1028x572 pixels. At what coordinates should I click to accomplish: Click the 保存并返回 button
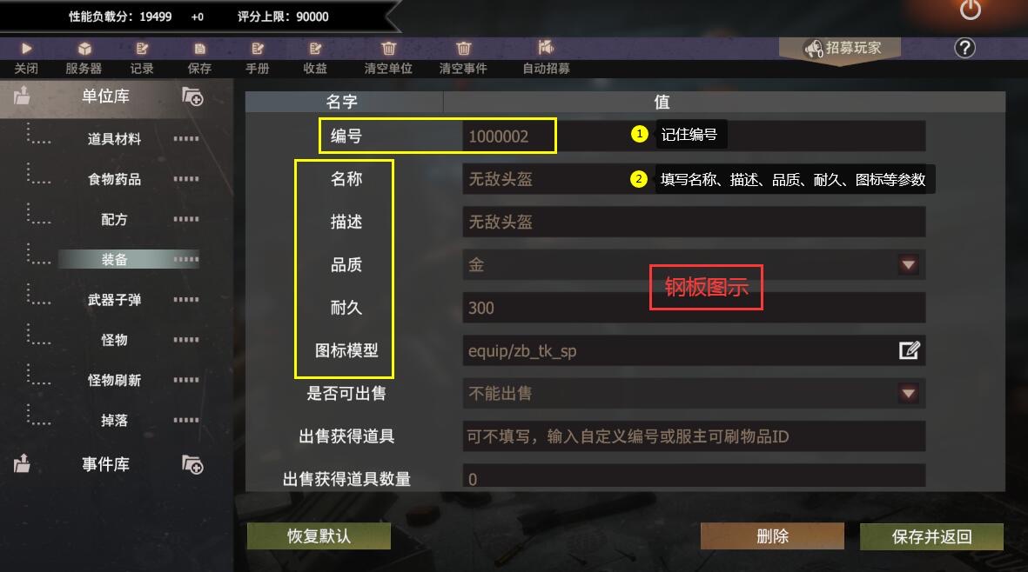[x=931, y=536]
